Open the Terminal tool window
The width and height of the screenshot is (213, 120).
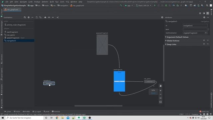click(x=56, y=112)
